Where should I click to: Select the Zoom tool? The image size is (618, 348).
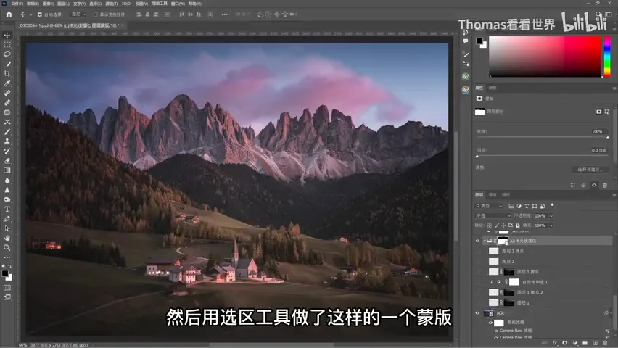click(7, 247)
